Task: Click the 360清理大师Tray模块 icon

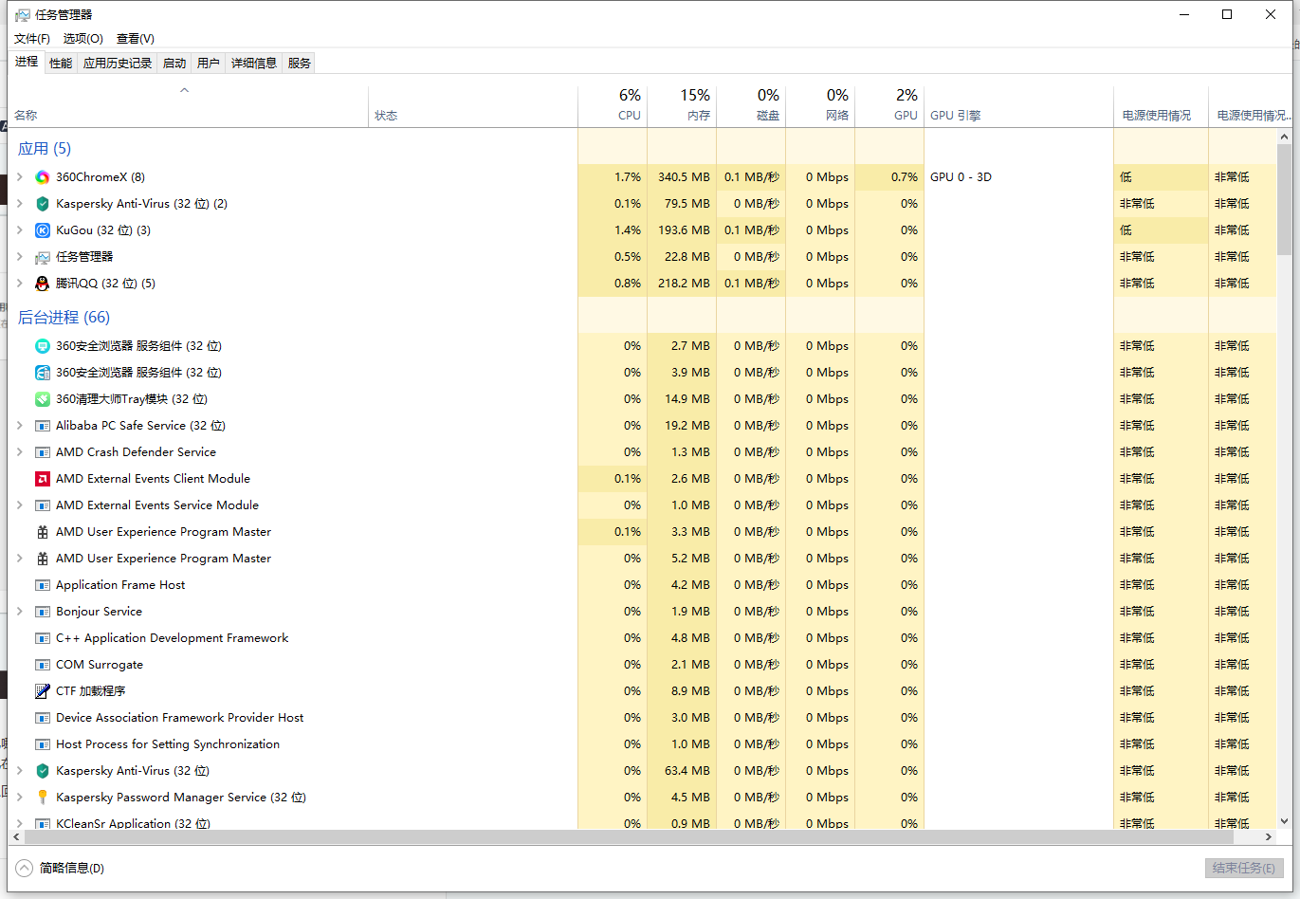Action: [x=43, y=399]
